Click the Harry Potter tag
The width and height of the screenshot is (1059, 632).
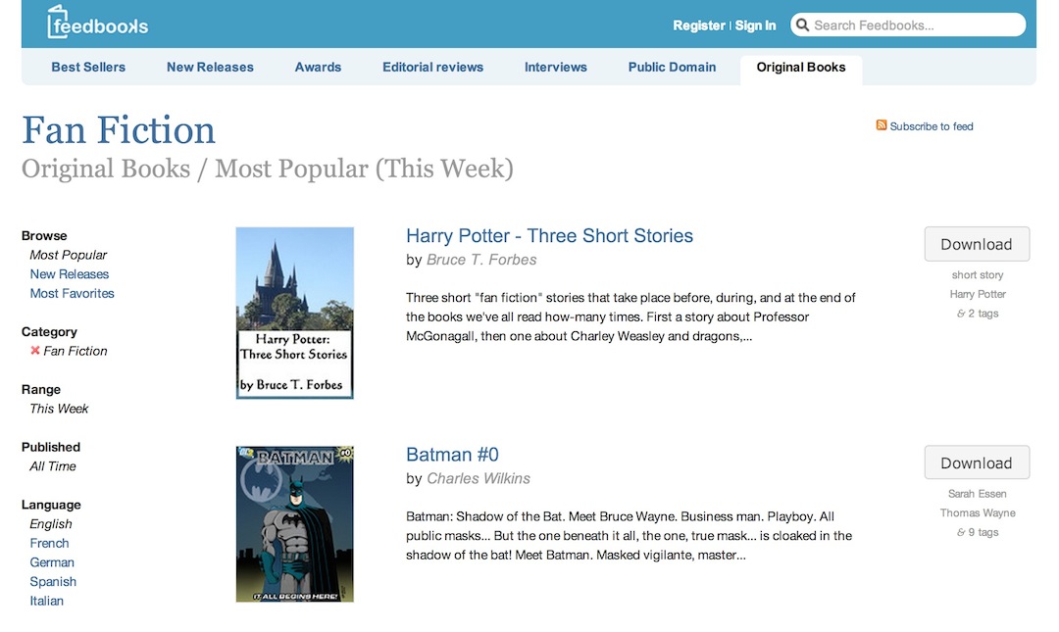(978, 294)
